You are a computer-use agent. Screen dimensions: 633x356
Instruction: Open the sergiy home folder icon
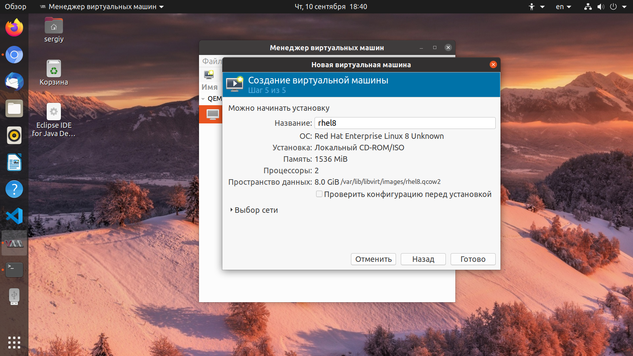click(x=54, y=30)
